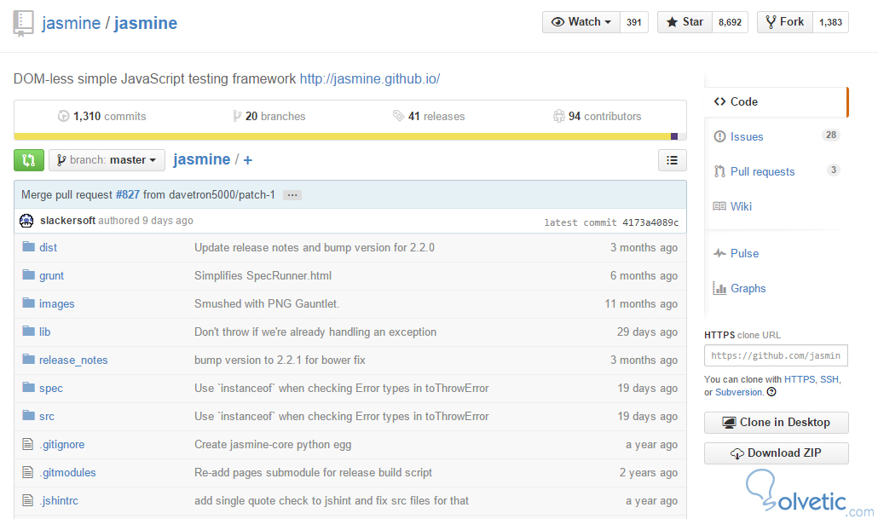Click the list view icon button
The image size is (878, 519).
tap(672, 159)
